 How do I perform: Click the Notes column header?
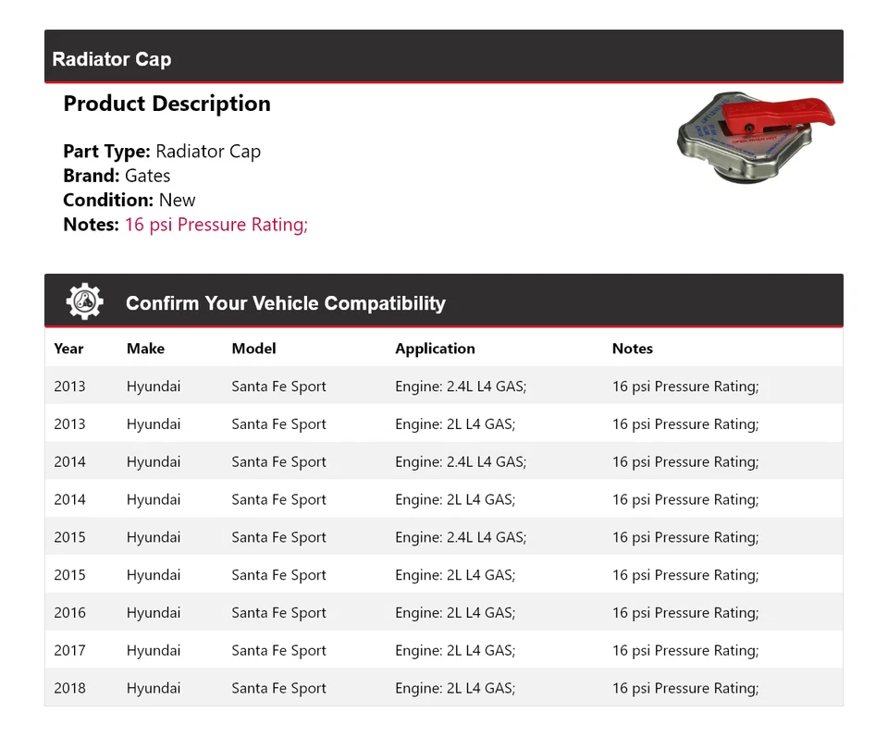click(x=632, y=349)
